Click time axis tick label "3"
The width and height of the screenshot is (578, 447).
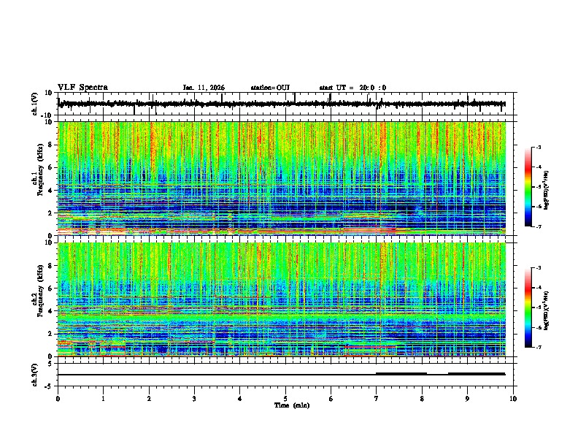194,399
